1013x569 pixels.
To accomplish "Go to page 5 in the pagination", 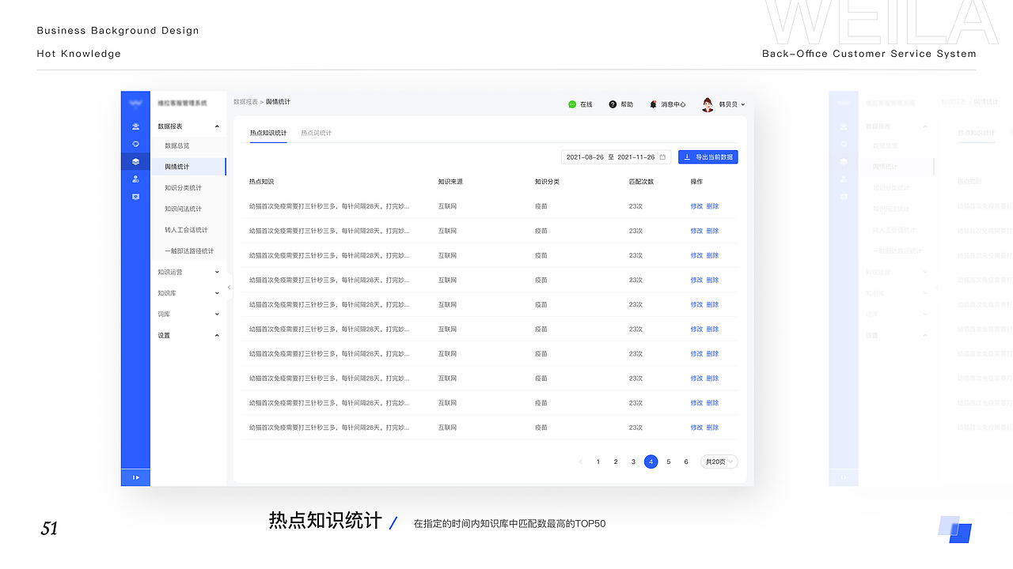I will coord(669,462).
